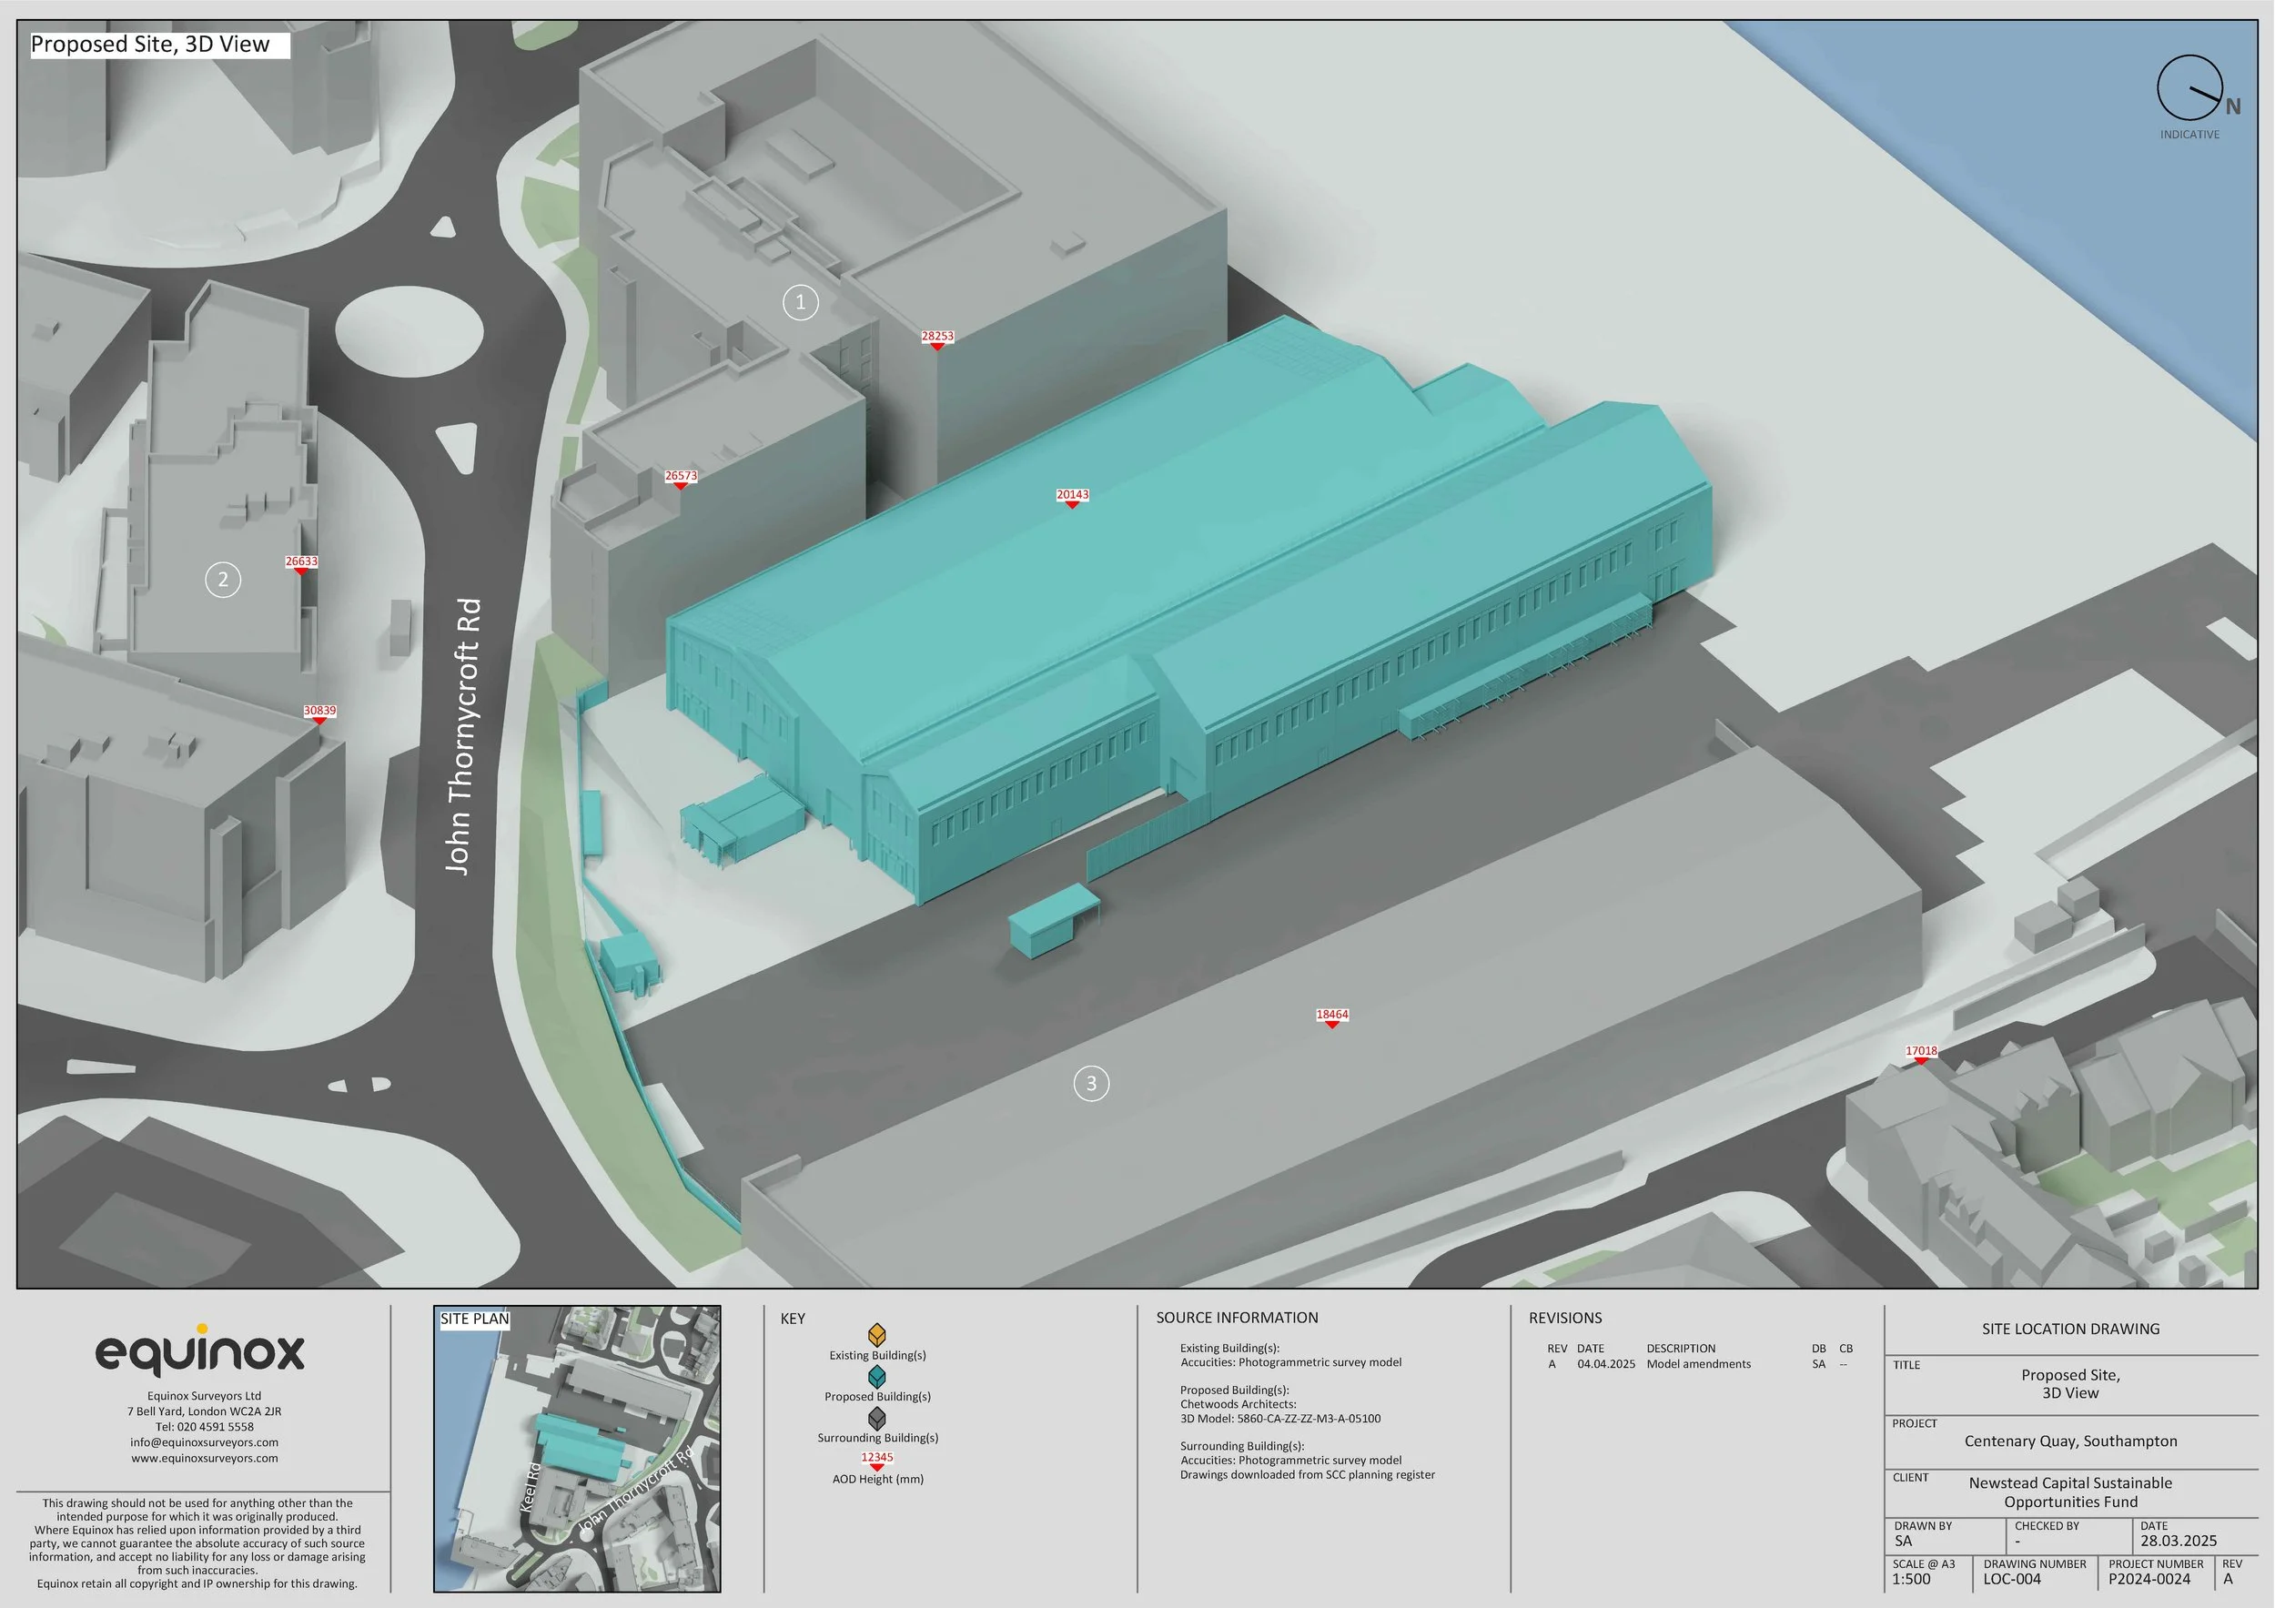The height and width of the screenshot is (1608, 2275).
Task: Click the LOC-004 drawing number field
Action: pyautogui.click(x=2011, y=1579)
